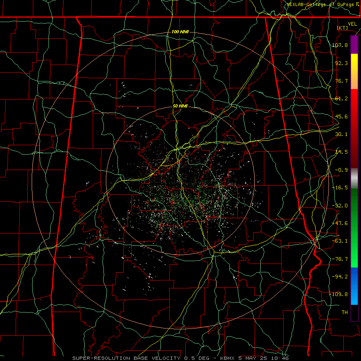Click the 92.3 velocity scale value
The height and width of the screenshot is (361, 361).
(x=341, y=63)
